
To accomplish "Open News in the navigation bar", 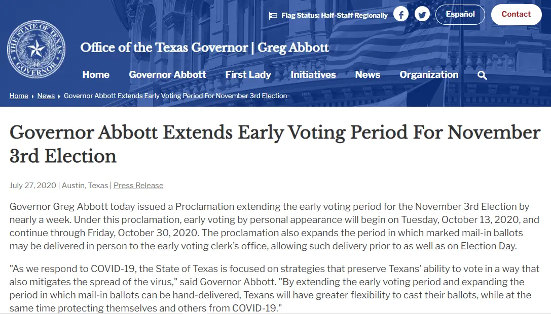I will (368, 75).
